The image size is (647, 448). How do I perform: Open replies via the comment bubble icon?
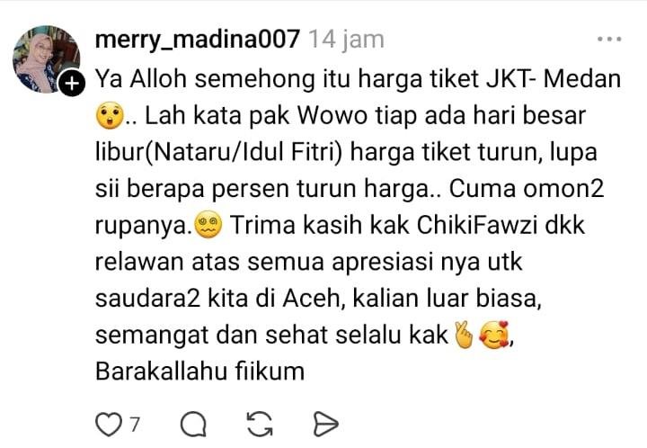click(193, 424)
